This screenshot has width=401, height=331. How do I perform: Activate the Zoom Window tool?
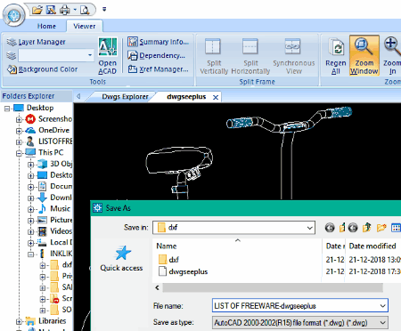click(x=364, y=56)
